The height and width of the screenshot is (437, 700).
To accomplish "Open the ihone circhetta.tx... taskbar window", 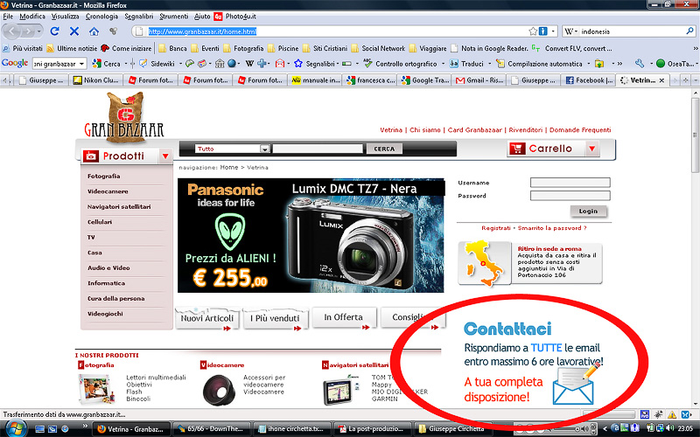I will (292, 429).
